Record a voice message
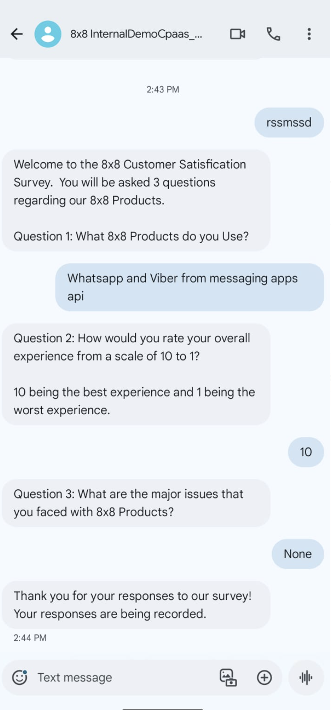The width and height of the screenshot is (331, 710). click(306, 677)
